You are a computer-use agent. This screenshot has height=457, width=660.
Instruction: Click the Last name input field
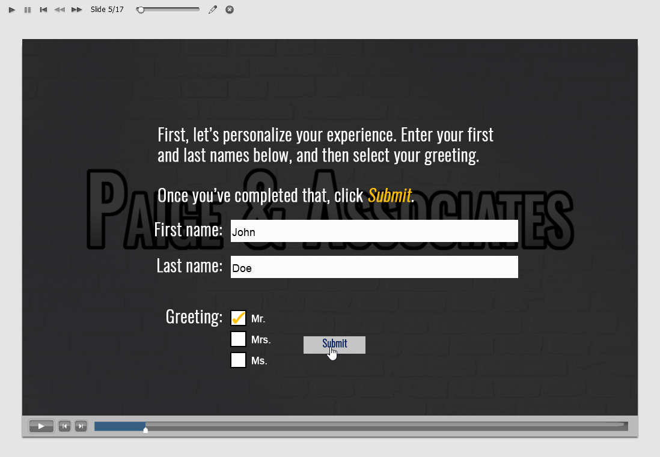coord(374,267)
